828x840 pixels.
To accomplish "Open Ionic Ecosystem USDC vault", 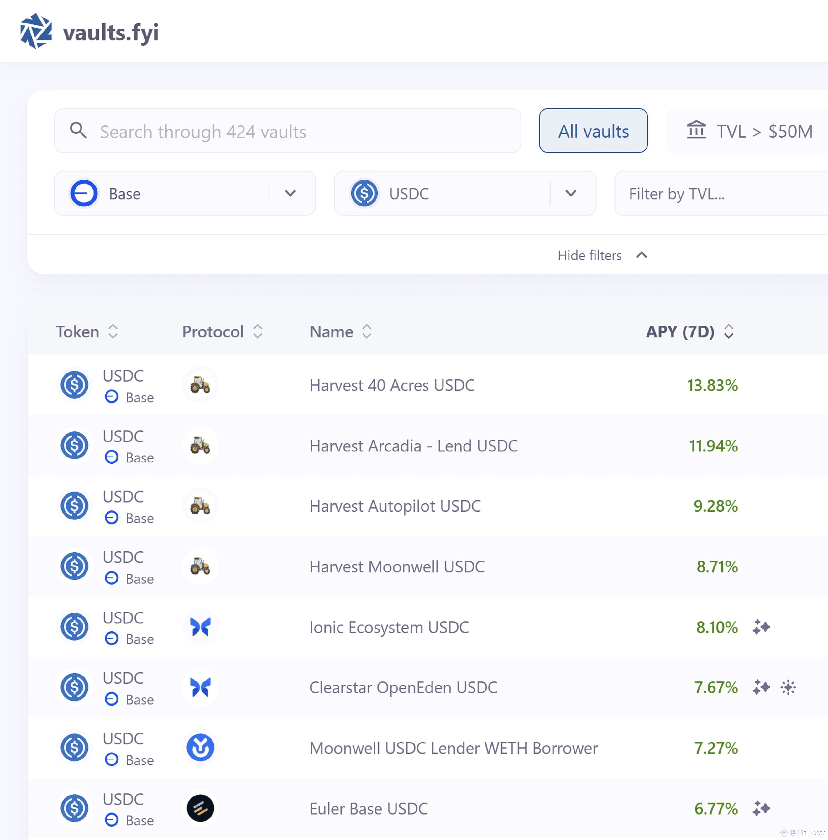I will 389,627.
